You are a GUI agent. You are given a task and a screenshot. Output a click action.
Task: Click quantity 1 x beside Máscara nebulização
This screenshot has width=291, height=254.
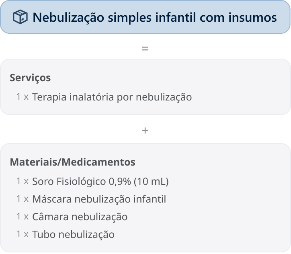[23, 199]
